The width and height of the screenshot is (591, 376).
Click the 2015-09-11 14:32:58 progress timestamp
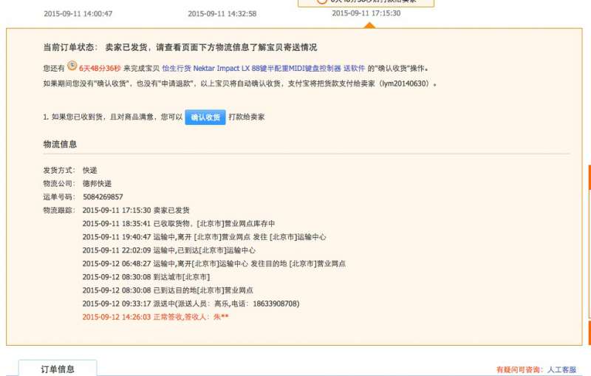tap(222, 13)
